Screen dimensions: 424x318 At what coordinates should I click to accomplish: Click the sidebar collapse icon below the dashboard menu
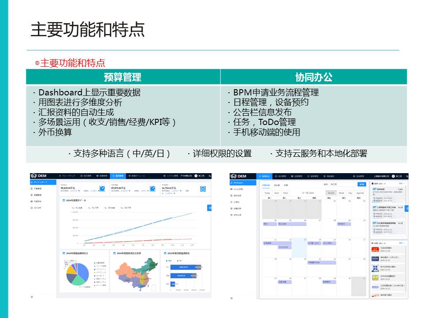(x=32, y=297)
